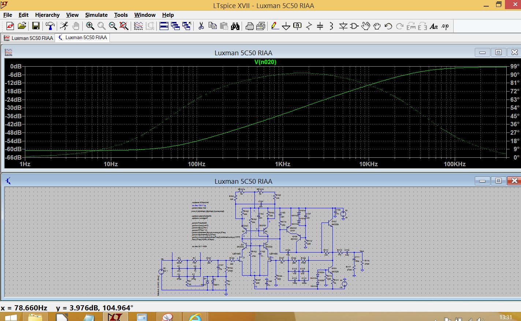This screenshot has width=521, height=321.
Task: Click the waveform window title bar icon
Action: click(x=8, y=53)
